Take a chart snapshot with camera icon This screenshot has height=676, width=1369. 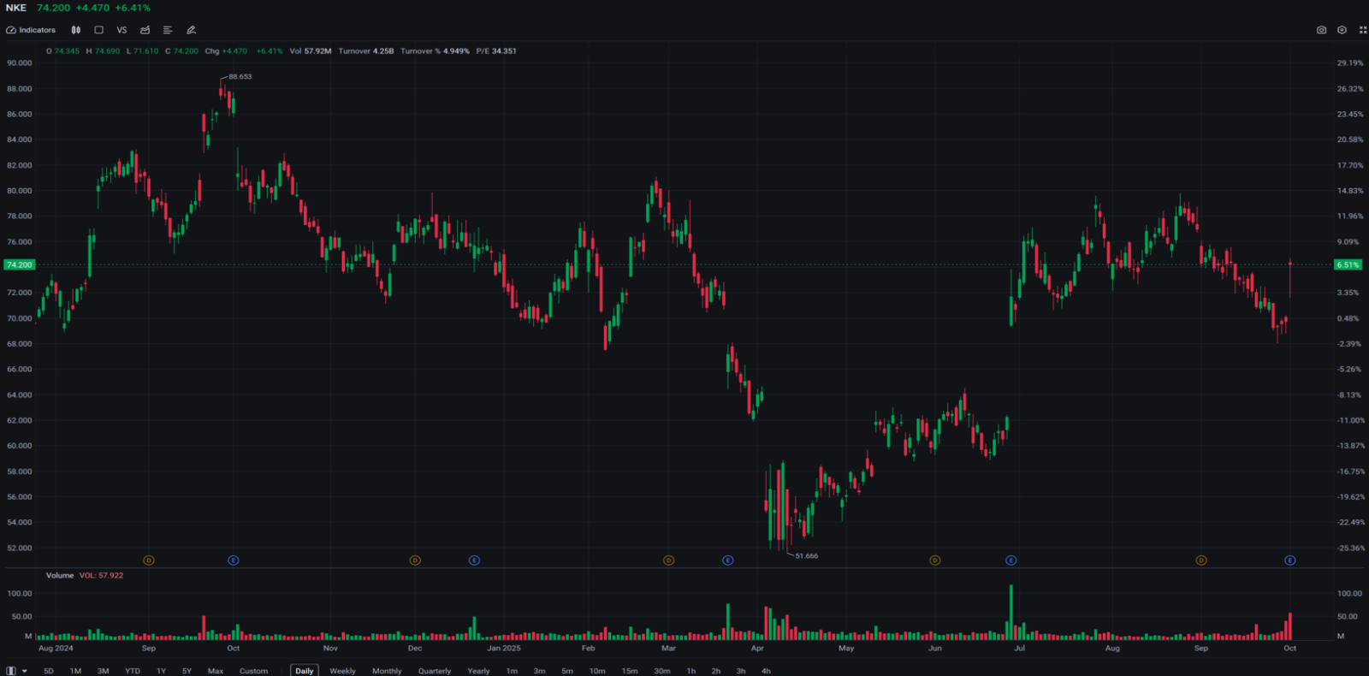click(x=1321, y=30)
